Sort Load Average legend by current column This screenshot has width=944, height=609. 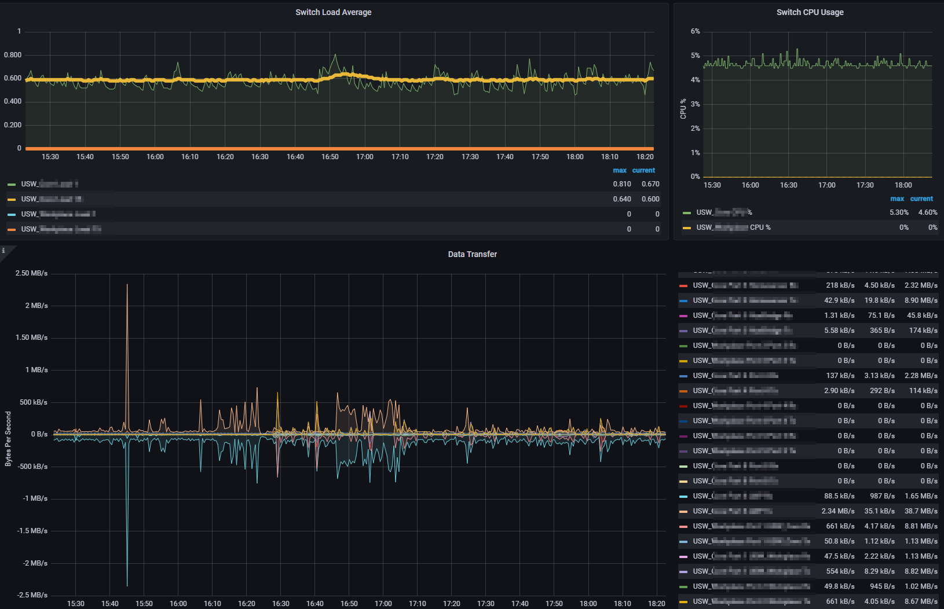643,170
